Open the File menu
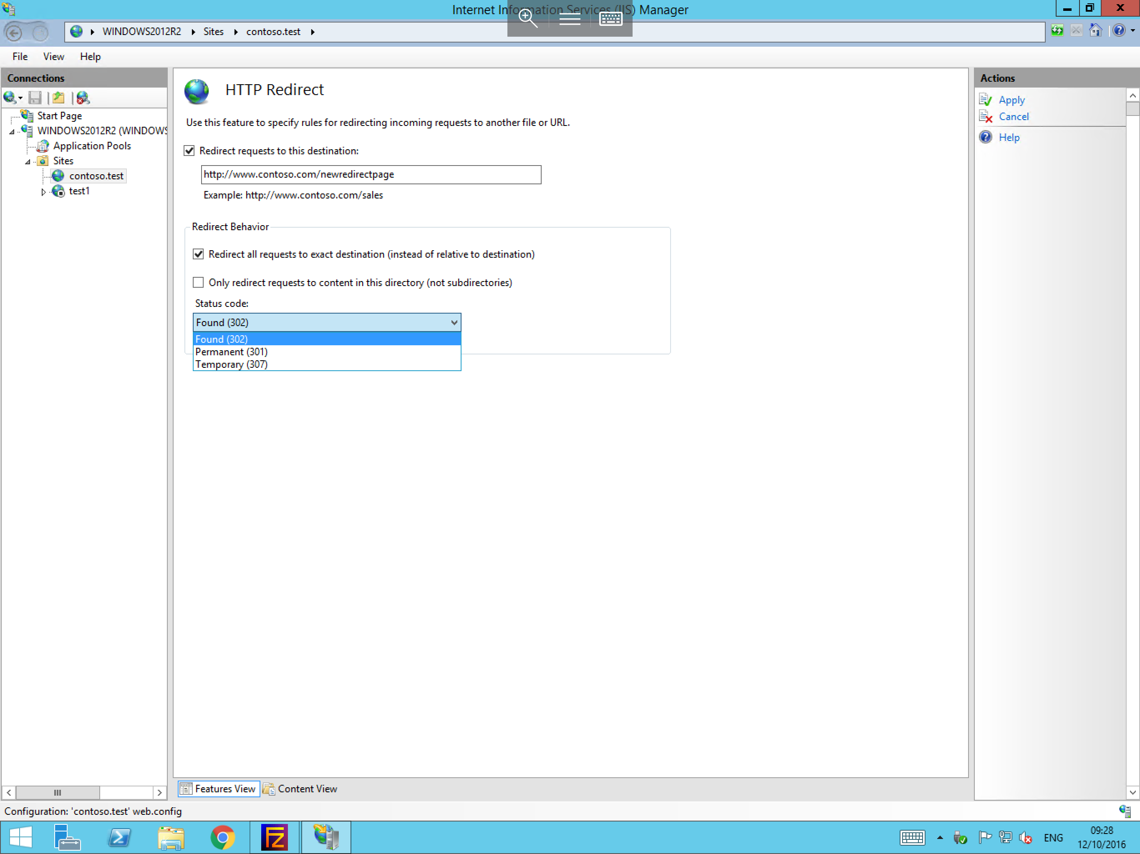This screenshot has height=854, width=1140. point(20,57)
